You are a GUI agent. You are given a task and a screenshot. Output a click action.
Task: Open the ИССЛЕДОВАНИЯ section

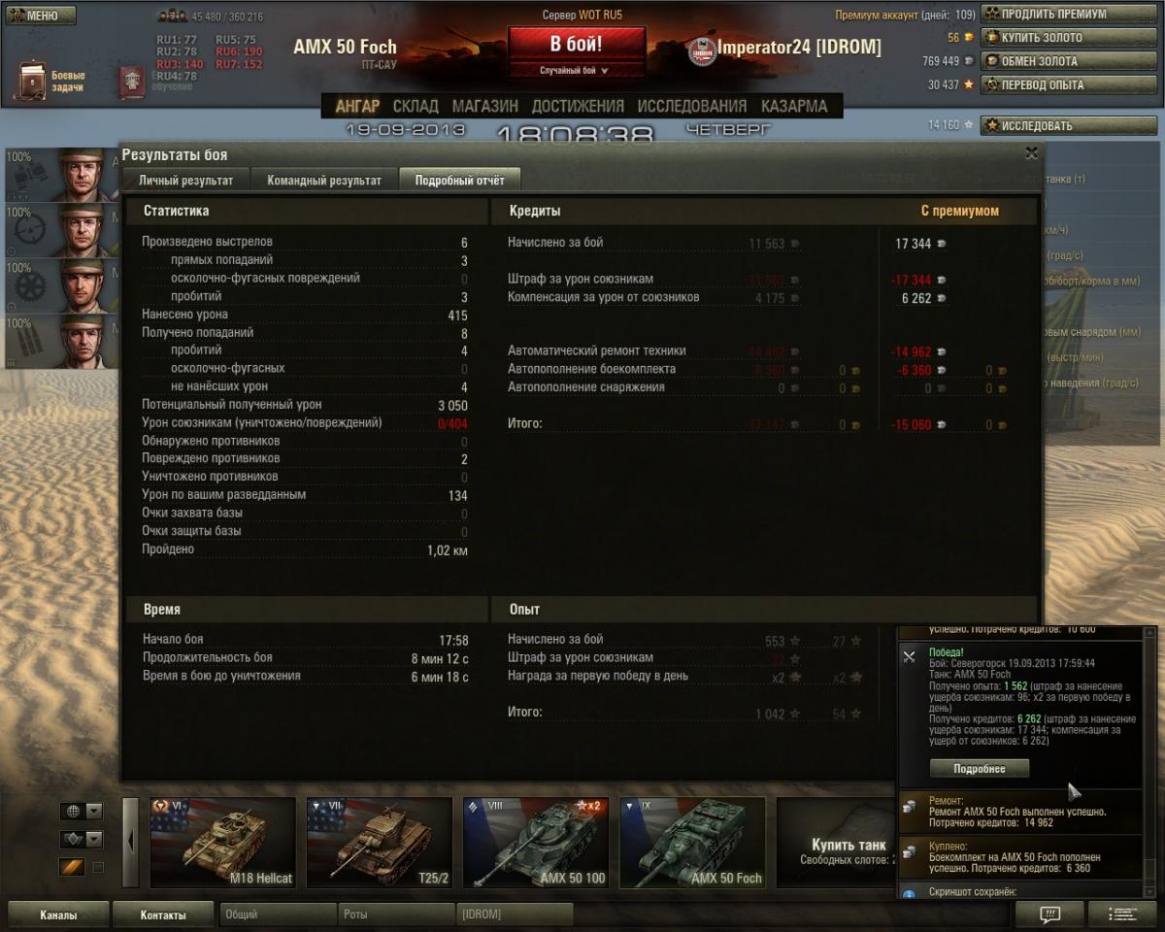point(692,107)
